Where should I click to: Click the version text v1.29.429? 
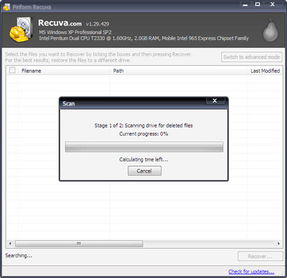pos(98,24)
